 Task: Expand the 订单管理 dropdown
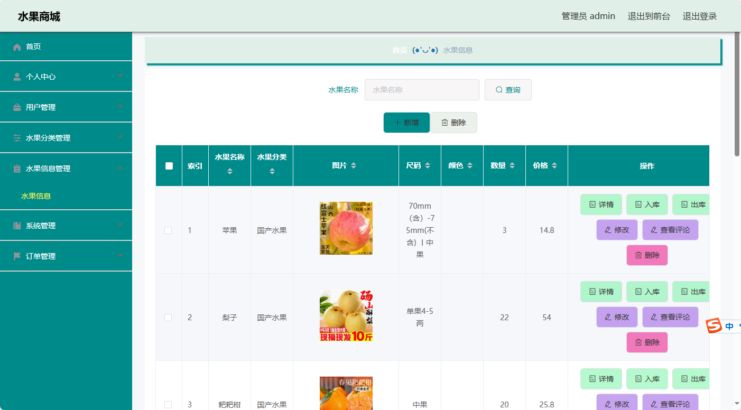point(120,256)
